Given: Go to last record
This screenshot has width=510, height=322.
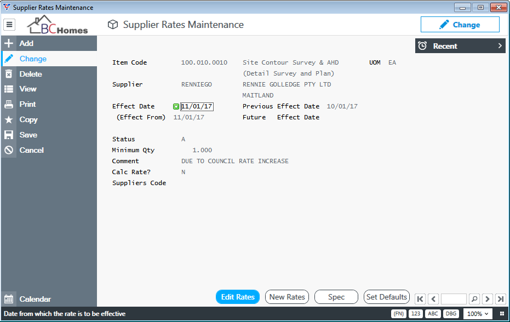Looking at the screenshot, I should point(501,298).
